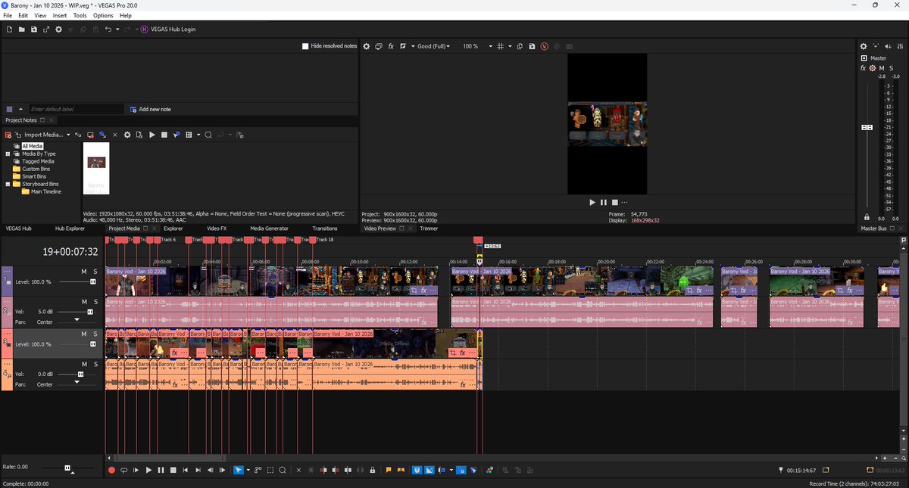
Task: Open Master automation settings red gear
Action: click(872, 68)
